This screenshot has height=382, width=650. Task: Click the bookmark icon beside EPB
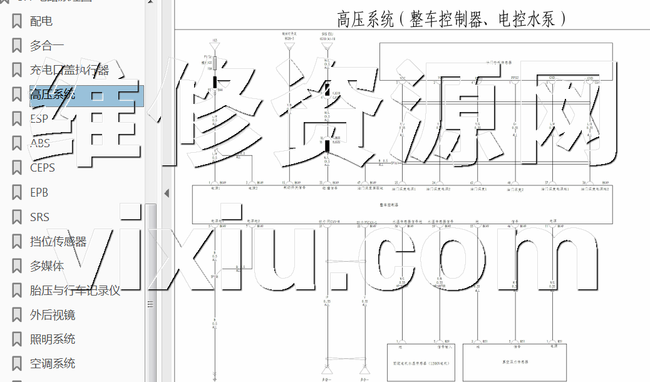tap(17, 193)
